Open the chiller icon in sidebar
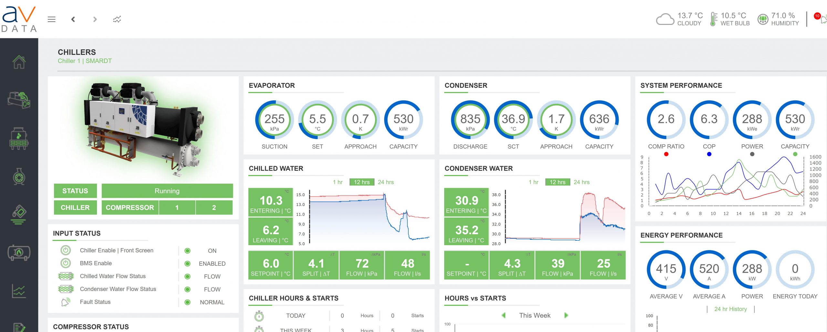 19,100
